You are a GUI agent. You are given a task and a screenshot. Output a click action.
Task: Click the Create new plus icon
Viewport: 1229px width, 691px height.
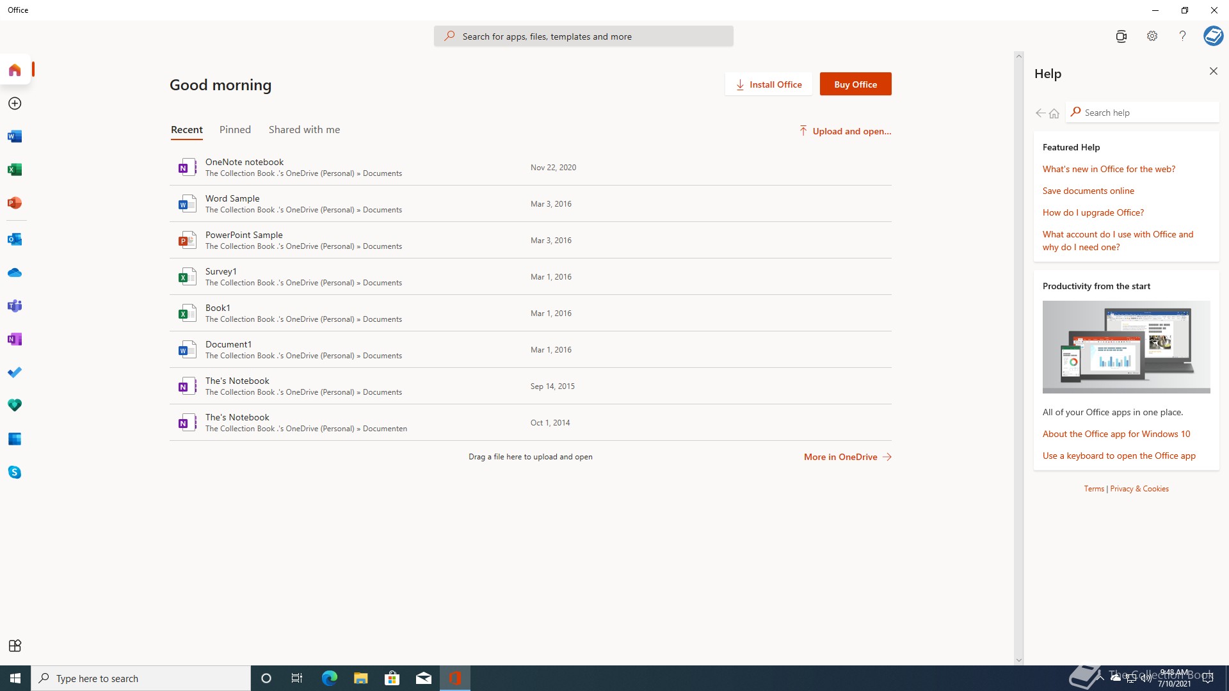coord(15,104)
